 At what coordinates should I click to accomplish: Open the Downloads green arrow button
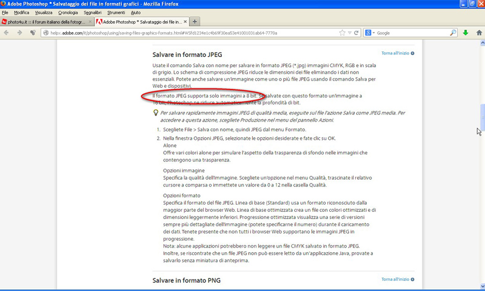[x=466, y=33]
